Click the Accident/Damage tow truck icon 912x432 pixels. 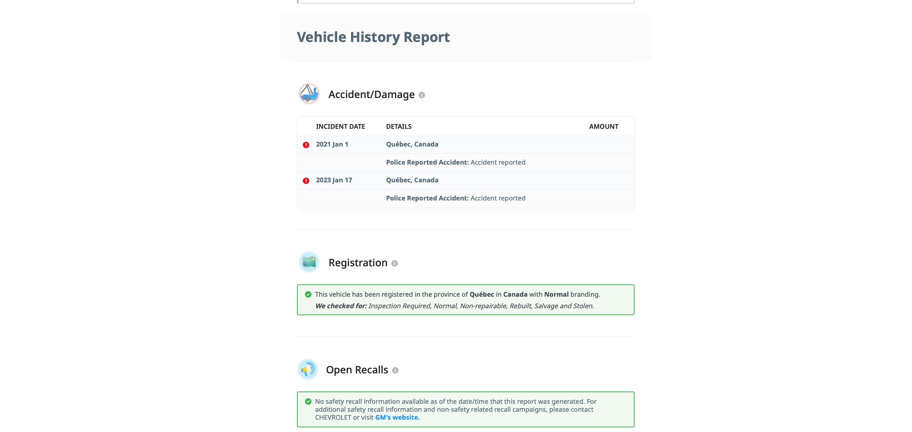click(x=309, y=94)
